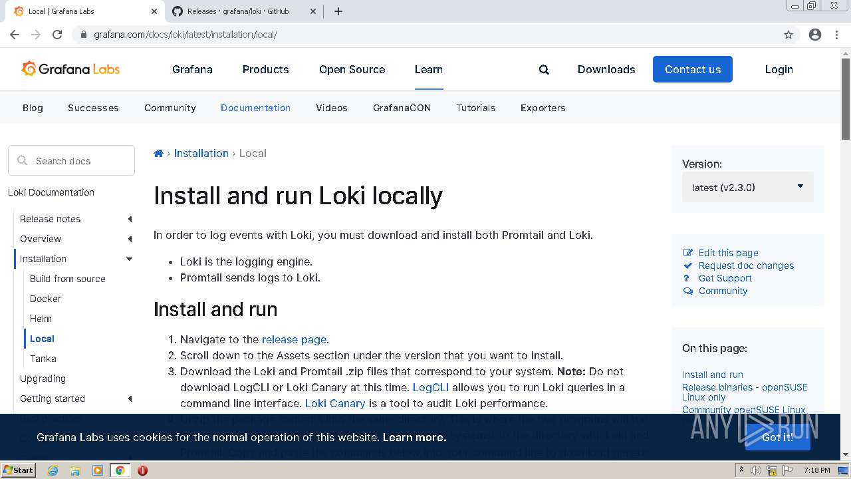This screenshot has width=851, height=479.
Task: Open the Successes sub-navigation item
Action: coord(93,108)
